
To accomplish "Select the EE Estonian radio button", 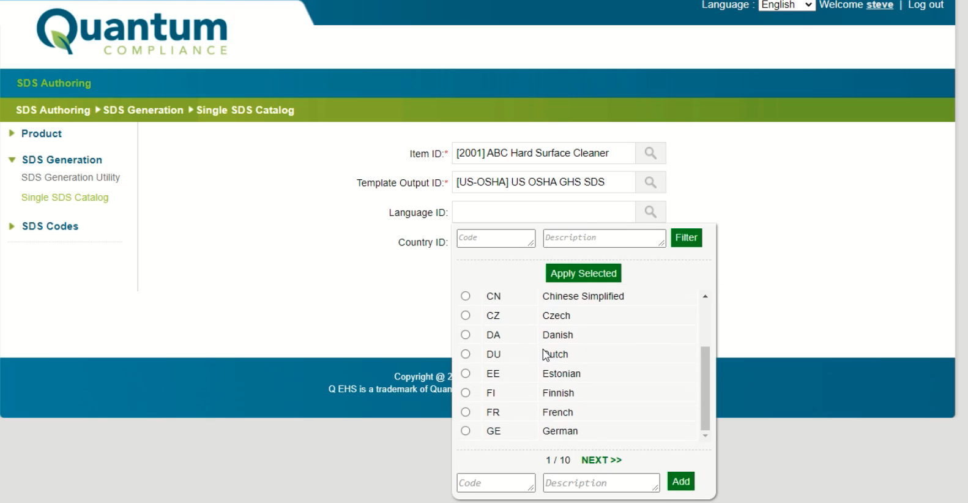I will click(x=466, y=373).
